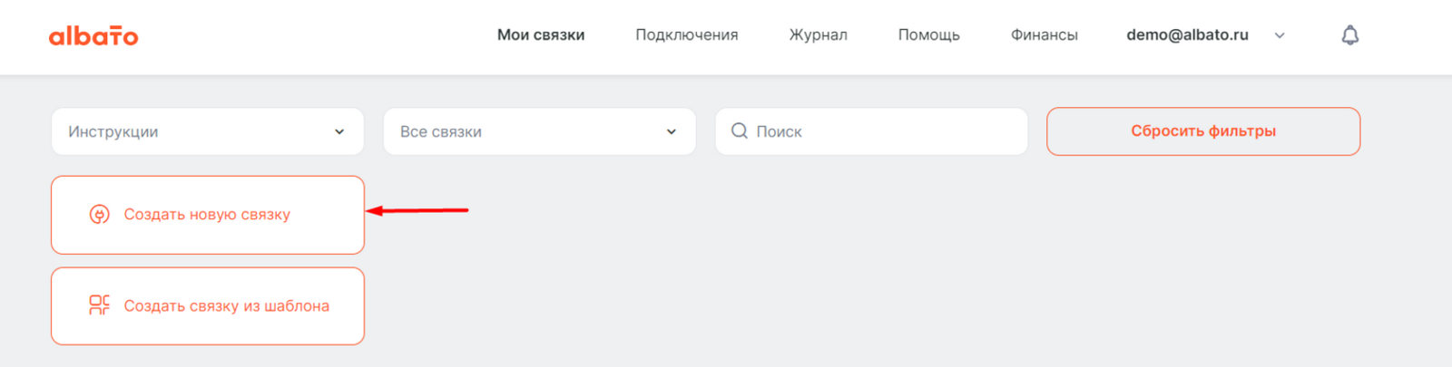Click the magnifier icon in search
The width and height of the screenshot is (1452, 367).
pyautogui.click(x=740, y=131)
